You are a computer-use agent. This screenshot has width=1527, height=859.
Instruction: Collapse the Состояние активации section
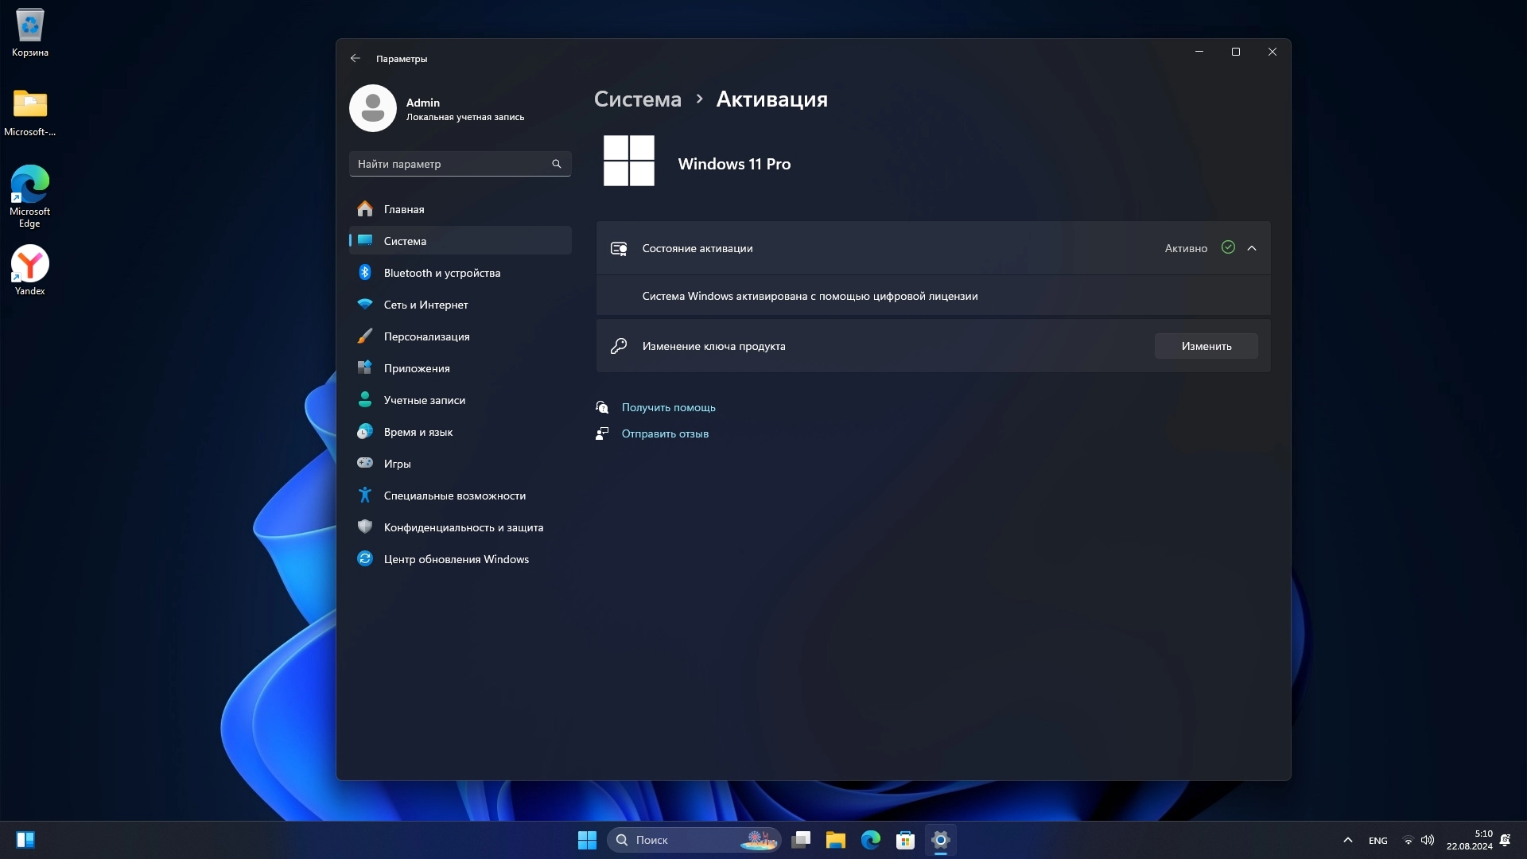click(1252, 248)
